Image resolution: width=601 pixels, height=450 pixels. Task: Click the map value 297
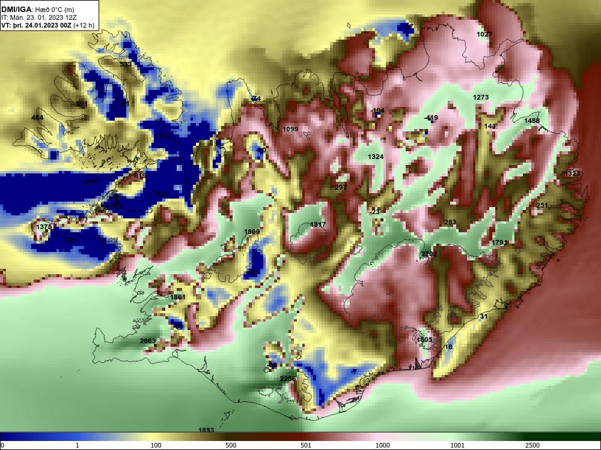click(340, 187)
